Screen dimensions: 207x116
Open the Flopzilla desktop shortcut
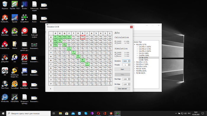click(15, 32)
